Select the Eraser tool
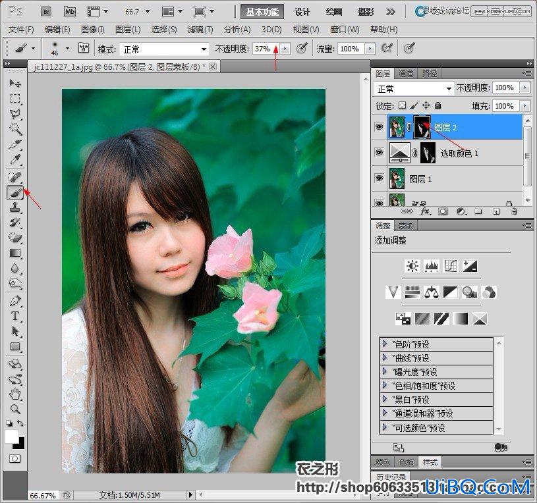This screenshot has width=537, height=503. [14, 238]
